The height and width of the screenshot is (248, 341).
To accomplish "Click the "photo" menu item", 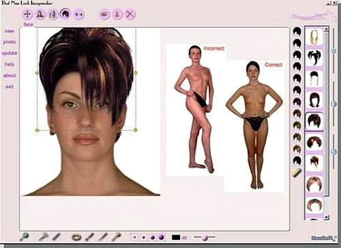I will 10,42.
